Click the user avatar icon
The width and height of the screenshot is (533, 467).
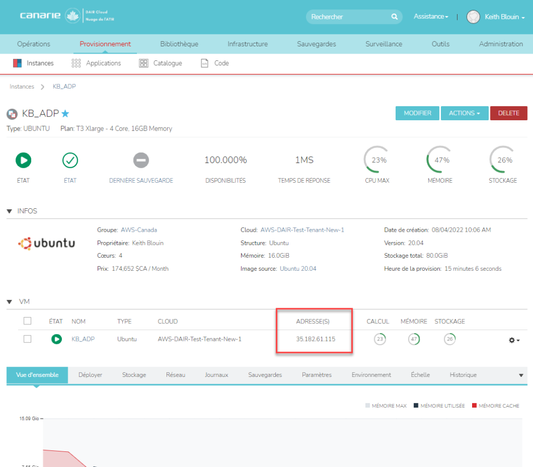point(473,17)
